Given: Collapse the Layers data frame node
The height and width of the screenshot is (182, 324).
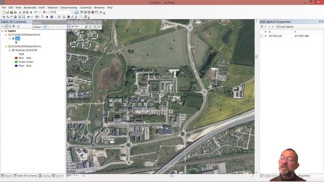Looking at the screenshot, I should 3,31.
